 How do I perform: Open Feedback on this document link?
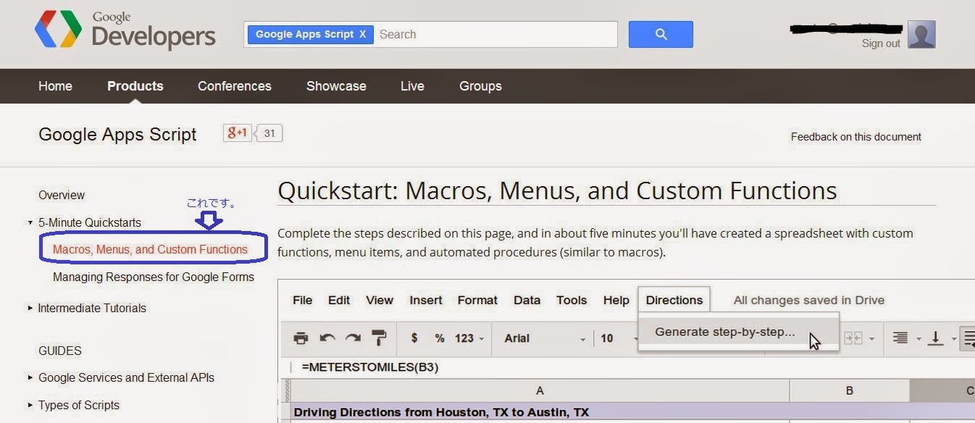click(x=856, y=137)
